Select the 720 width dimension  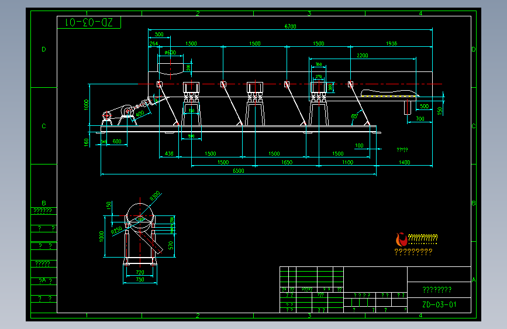(x=140, y=272)
